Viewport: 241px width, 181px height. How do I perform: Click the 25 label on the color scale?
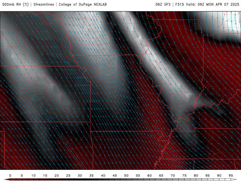68,176
